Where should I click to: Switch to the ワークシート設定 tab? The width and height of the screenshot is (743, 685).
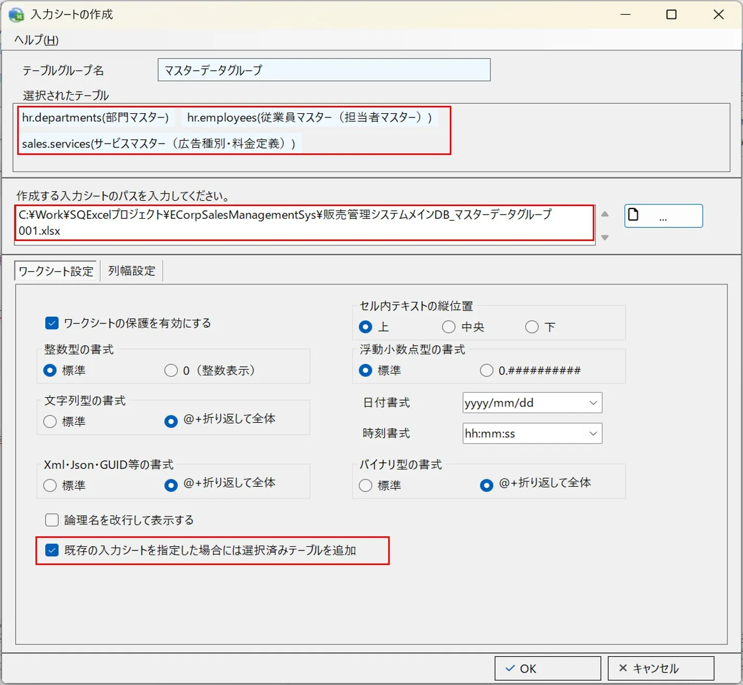pyautogui.click(x=56, y=271)
